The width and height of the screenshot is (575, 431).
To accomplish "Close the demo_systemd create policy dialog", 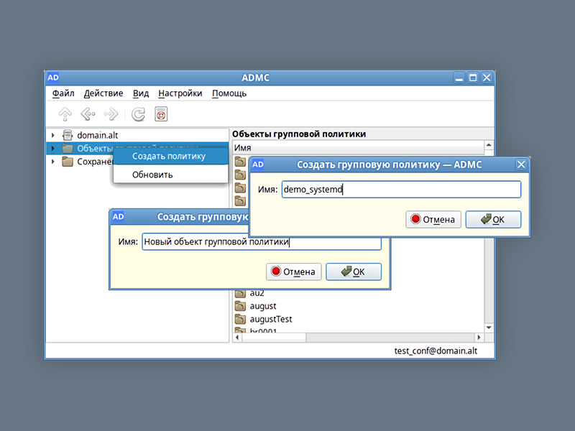I will [x=521, y=164].
